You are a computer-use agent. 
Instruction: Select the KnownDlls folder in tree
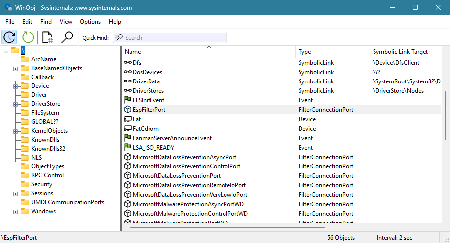(x=45, y=140)
